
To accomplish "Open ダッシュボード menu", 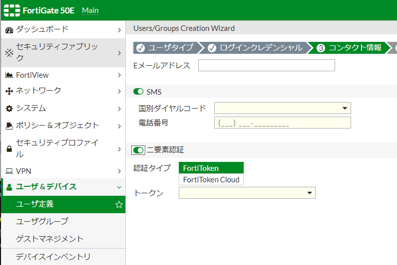I will click(x=63, y=30).
